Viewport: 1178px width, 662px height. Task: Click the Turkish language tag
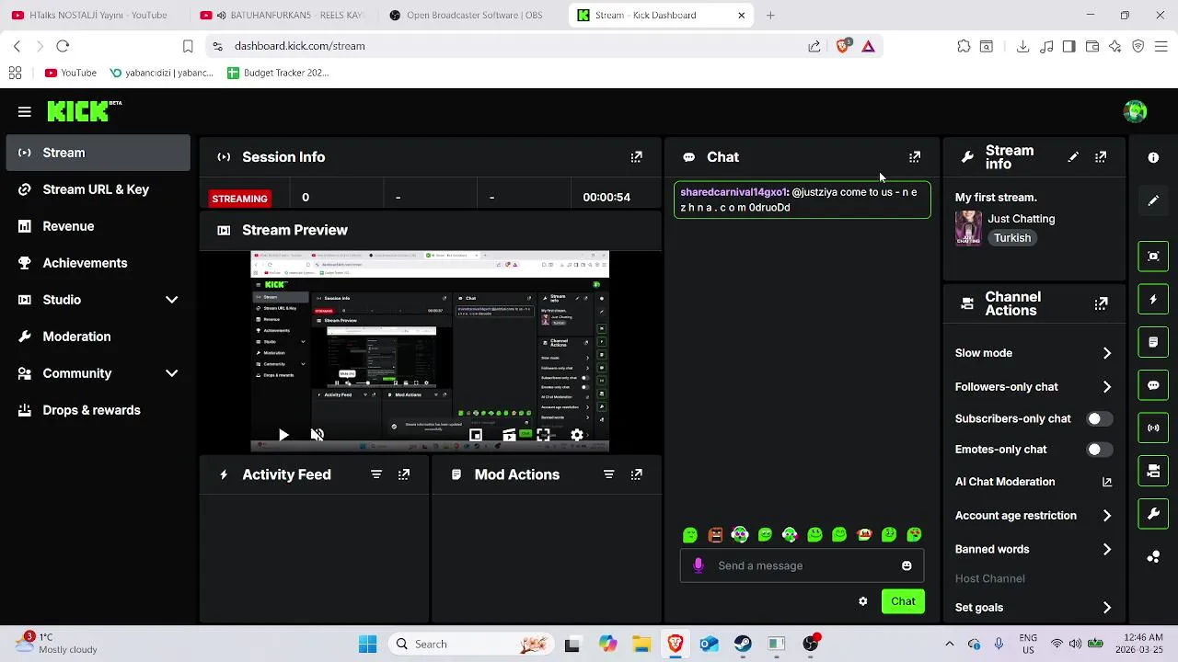pos(1012,238)
